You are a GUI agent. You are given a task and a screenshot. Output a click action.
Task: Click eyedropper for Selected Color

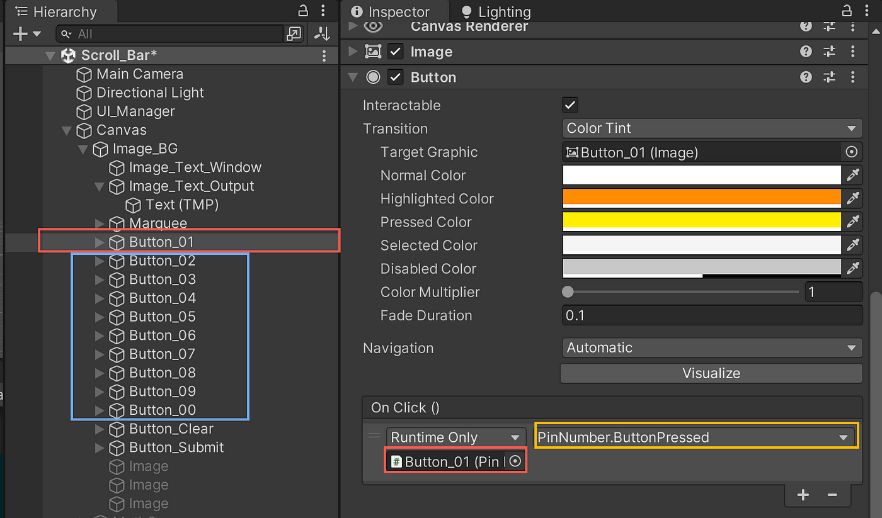pyautogui.click(x=853, y=245)
